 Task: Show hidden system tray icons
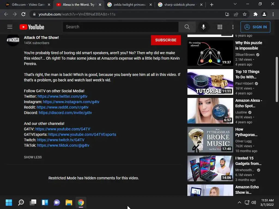click(239, 202)
